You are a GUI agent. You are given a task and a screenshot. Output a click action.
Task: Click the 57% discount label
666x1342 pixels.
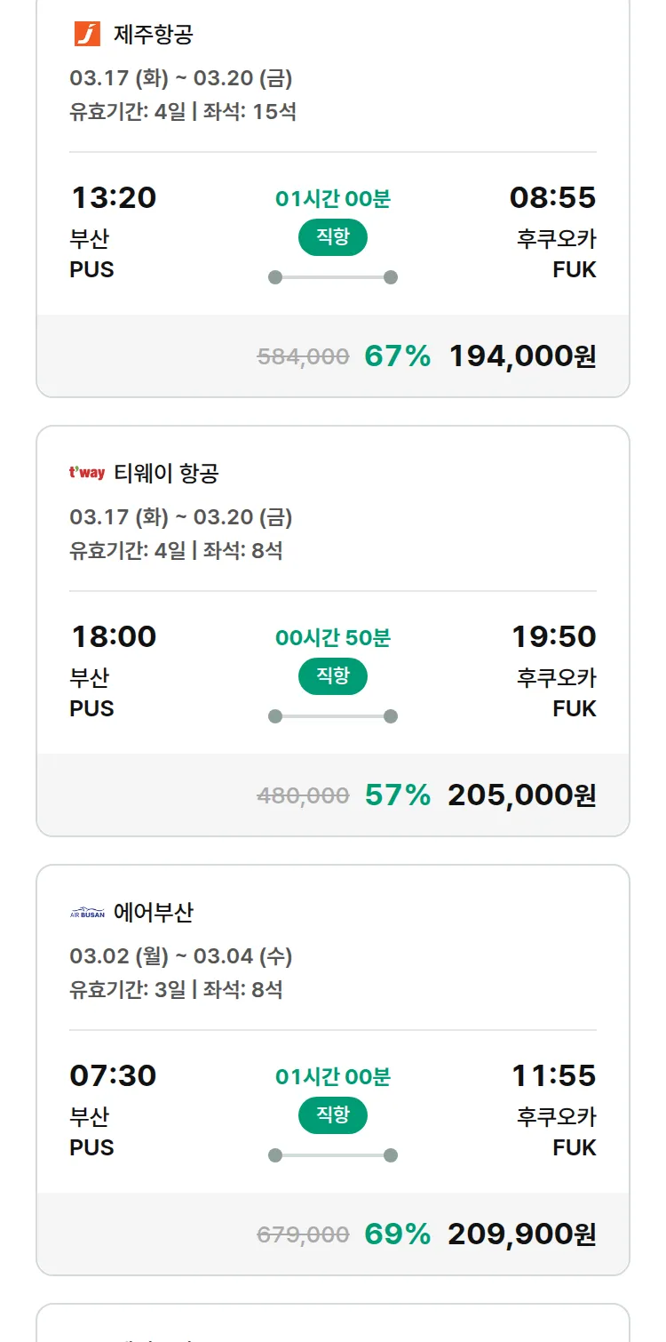[x=397, y=795]
